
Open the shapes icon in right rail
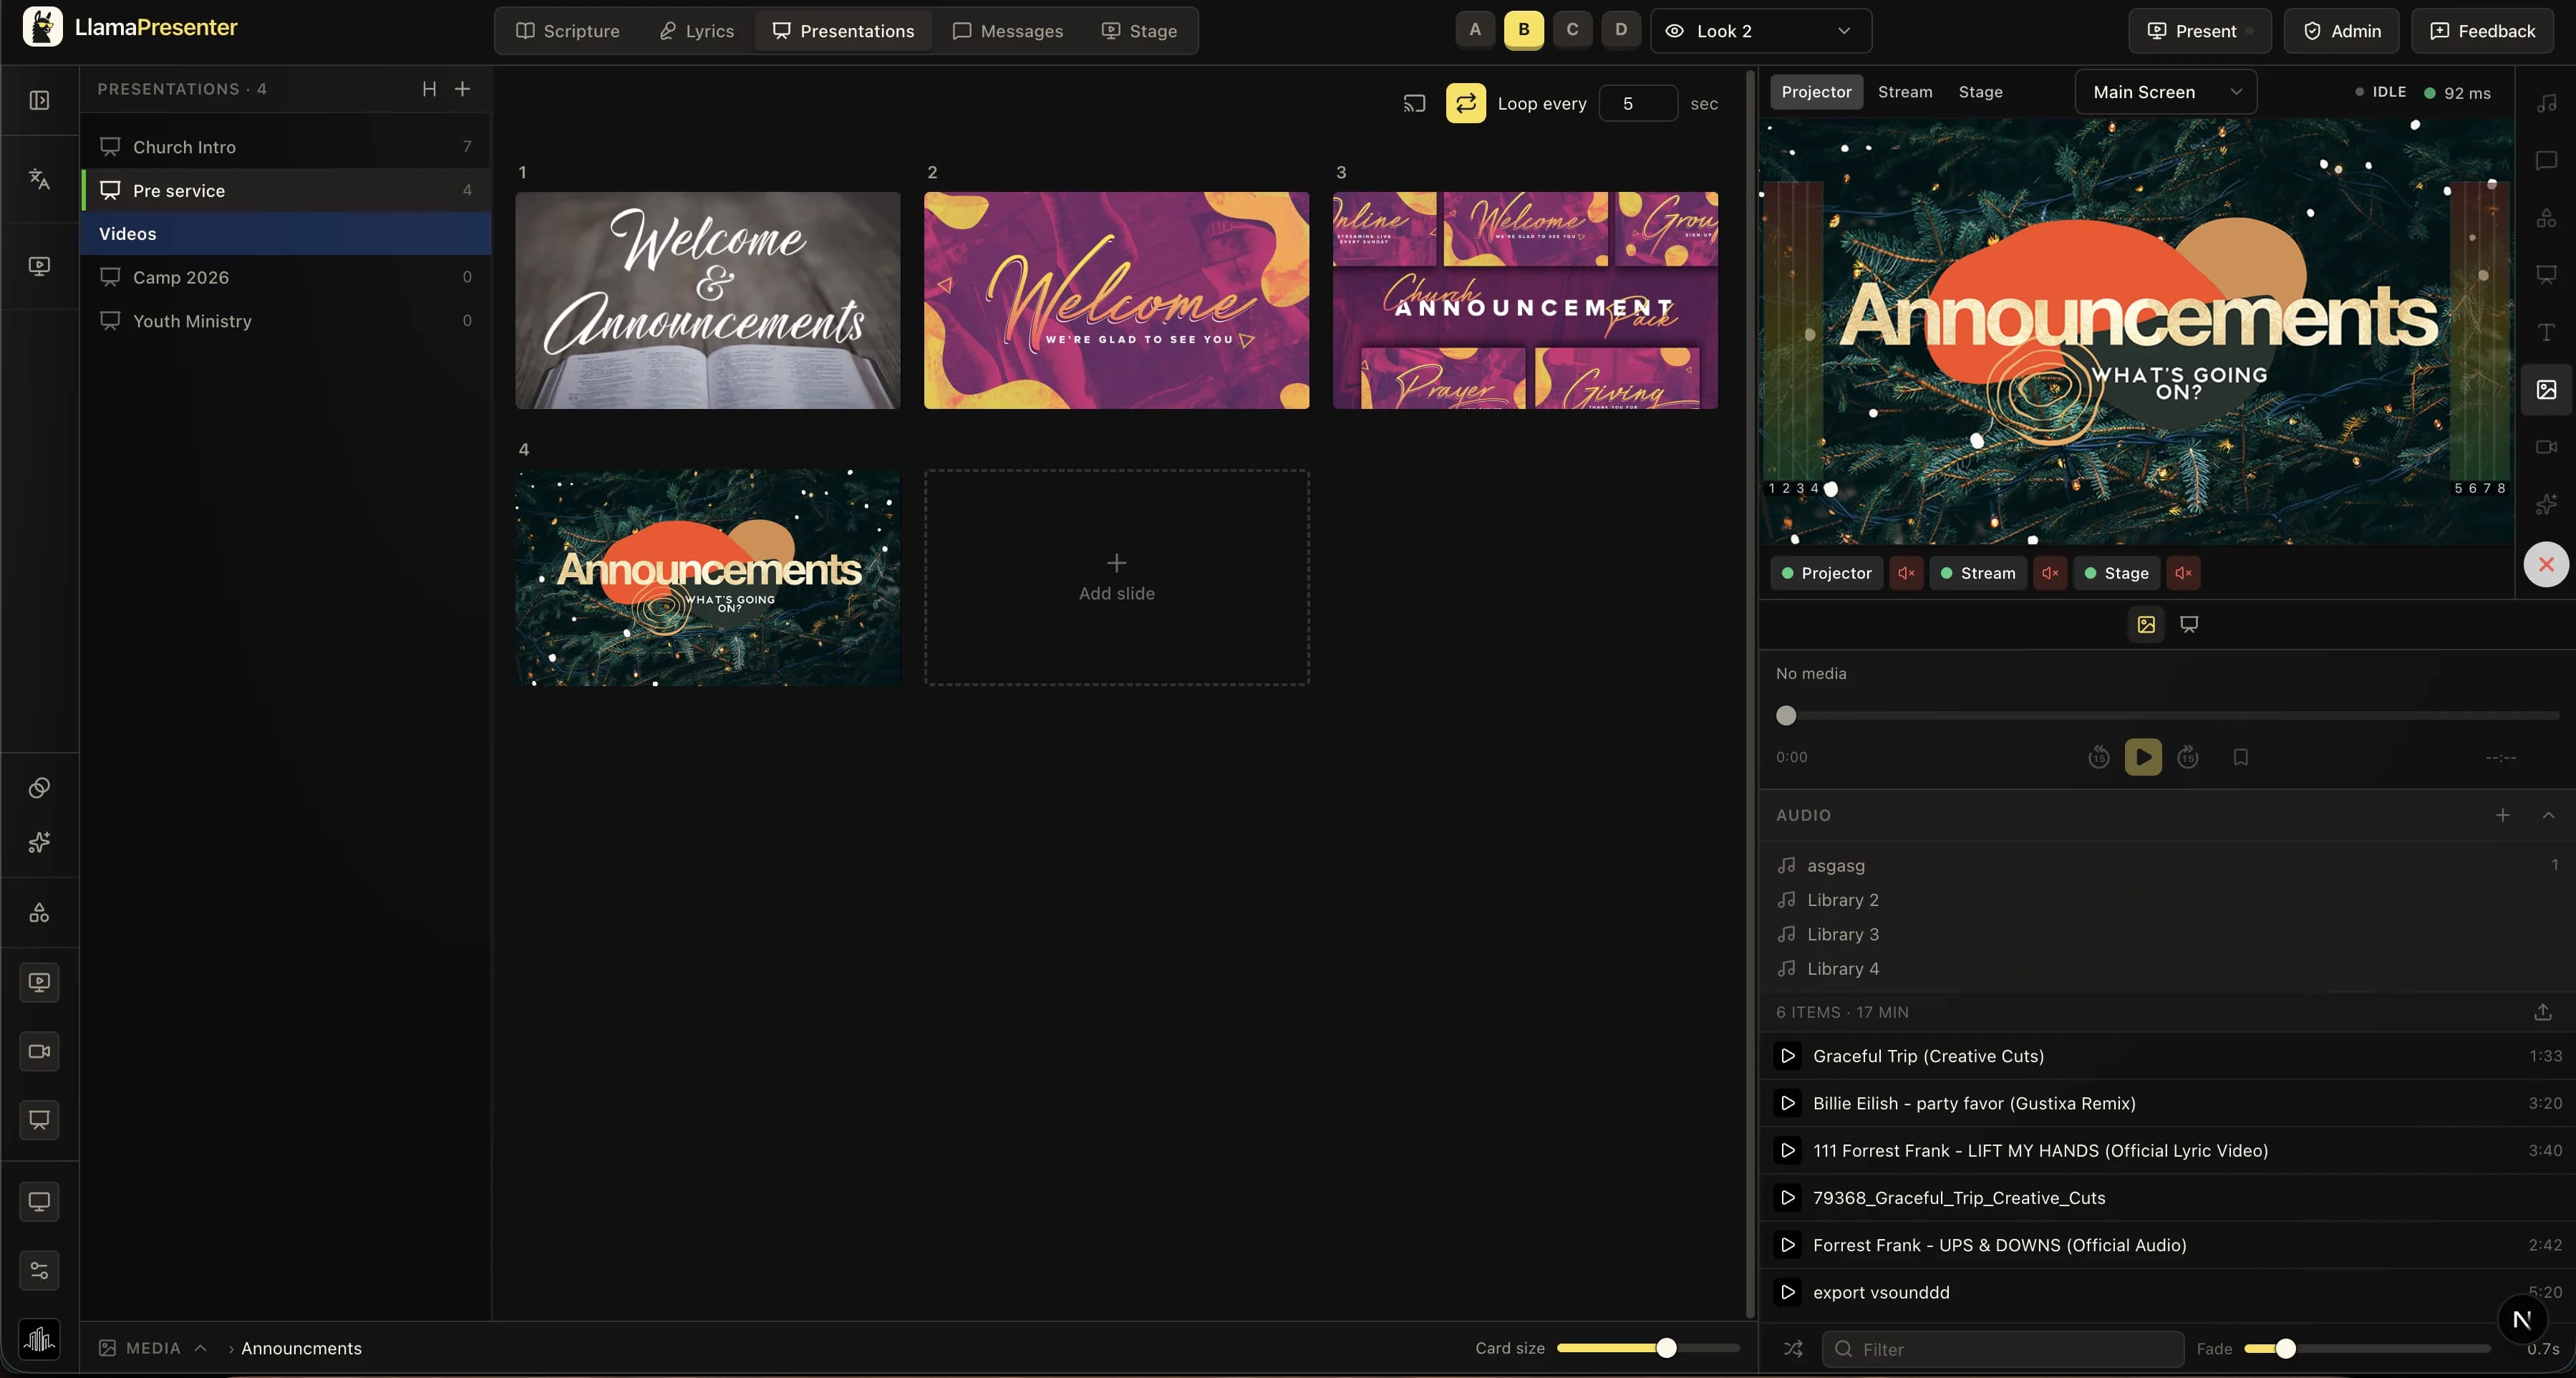2546,217
